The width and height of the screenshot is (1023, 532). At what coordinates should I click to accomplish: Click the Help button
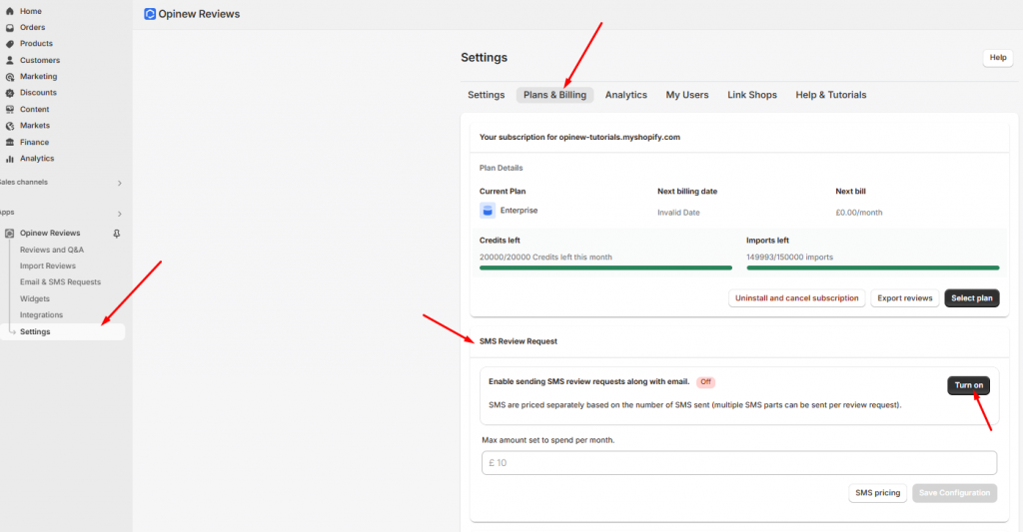click(x=998, y=58)
